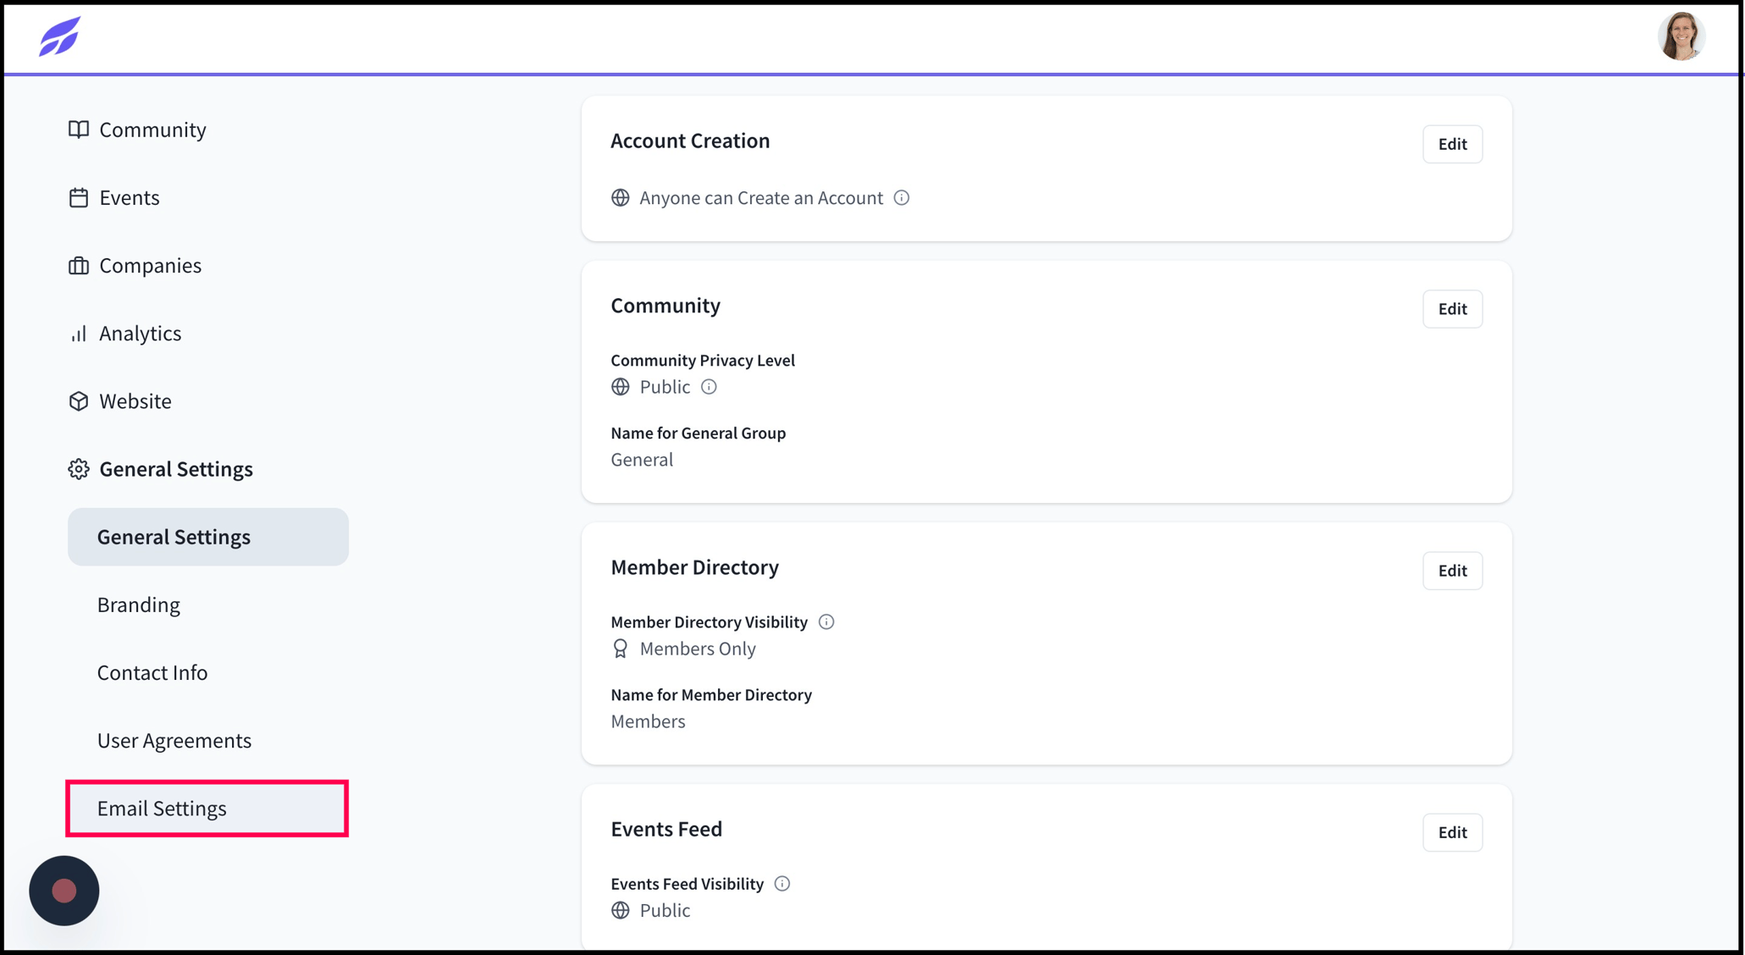This screenshot has width=1745, height=955.
Task: Select the Branding settings entry
Action: 139,604
